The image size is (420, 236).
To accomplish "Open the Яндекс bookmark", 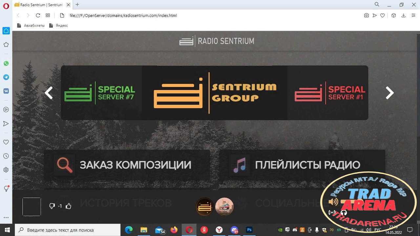I will [58, 25].
